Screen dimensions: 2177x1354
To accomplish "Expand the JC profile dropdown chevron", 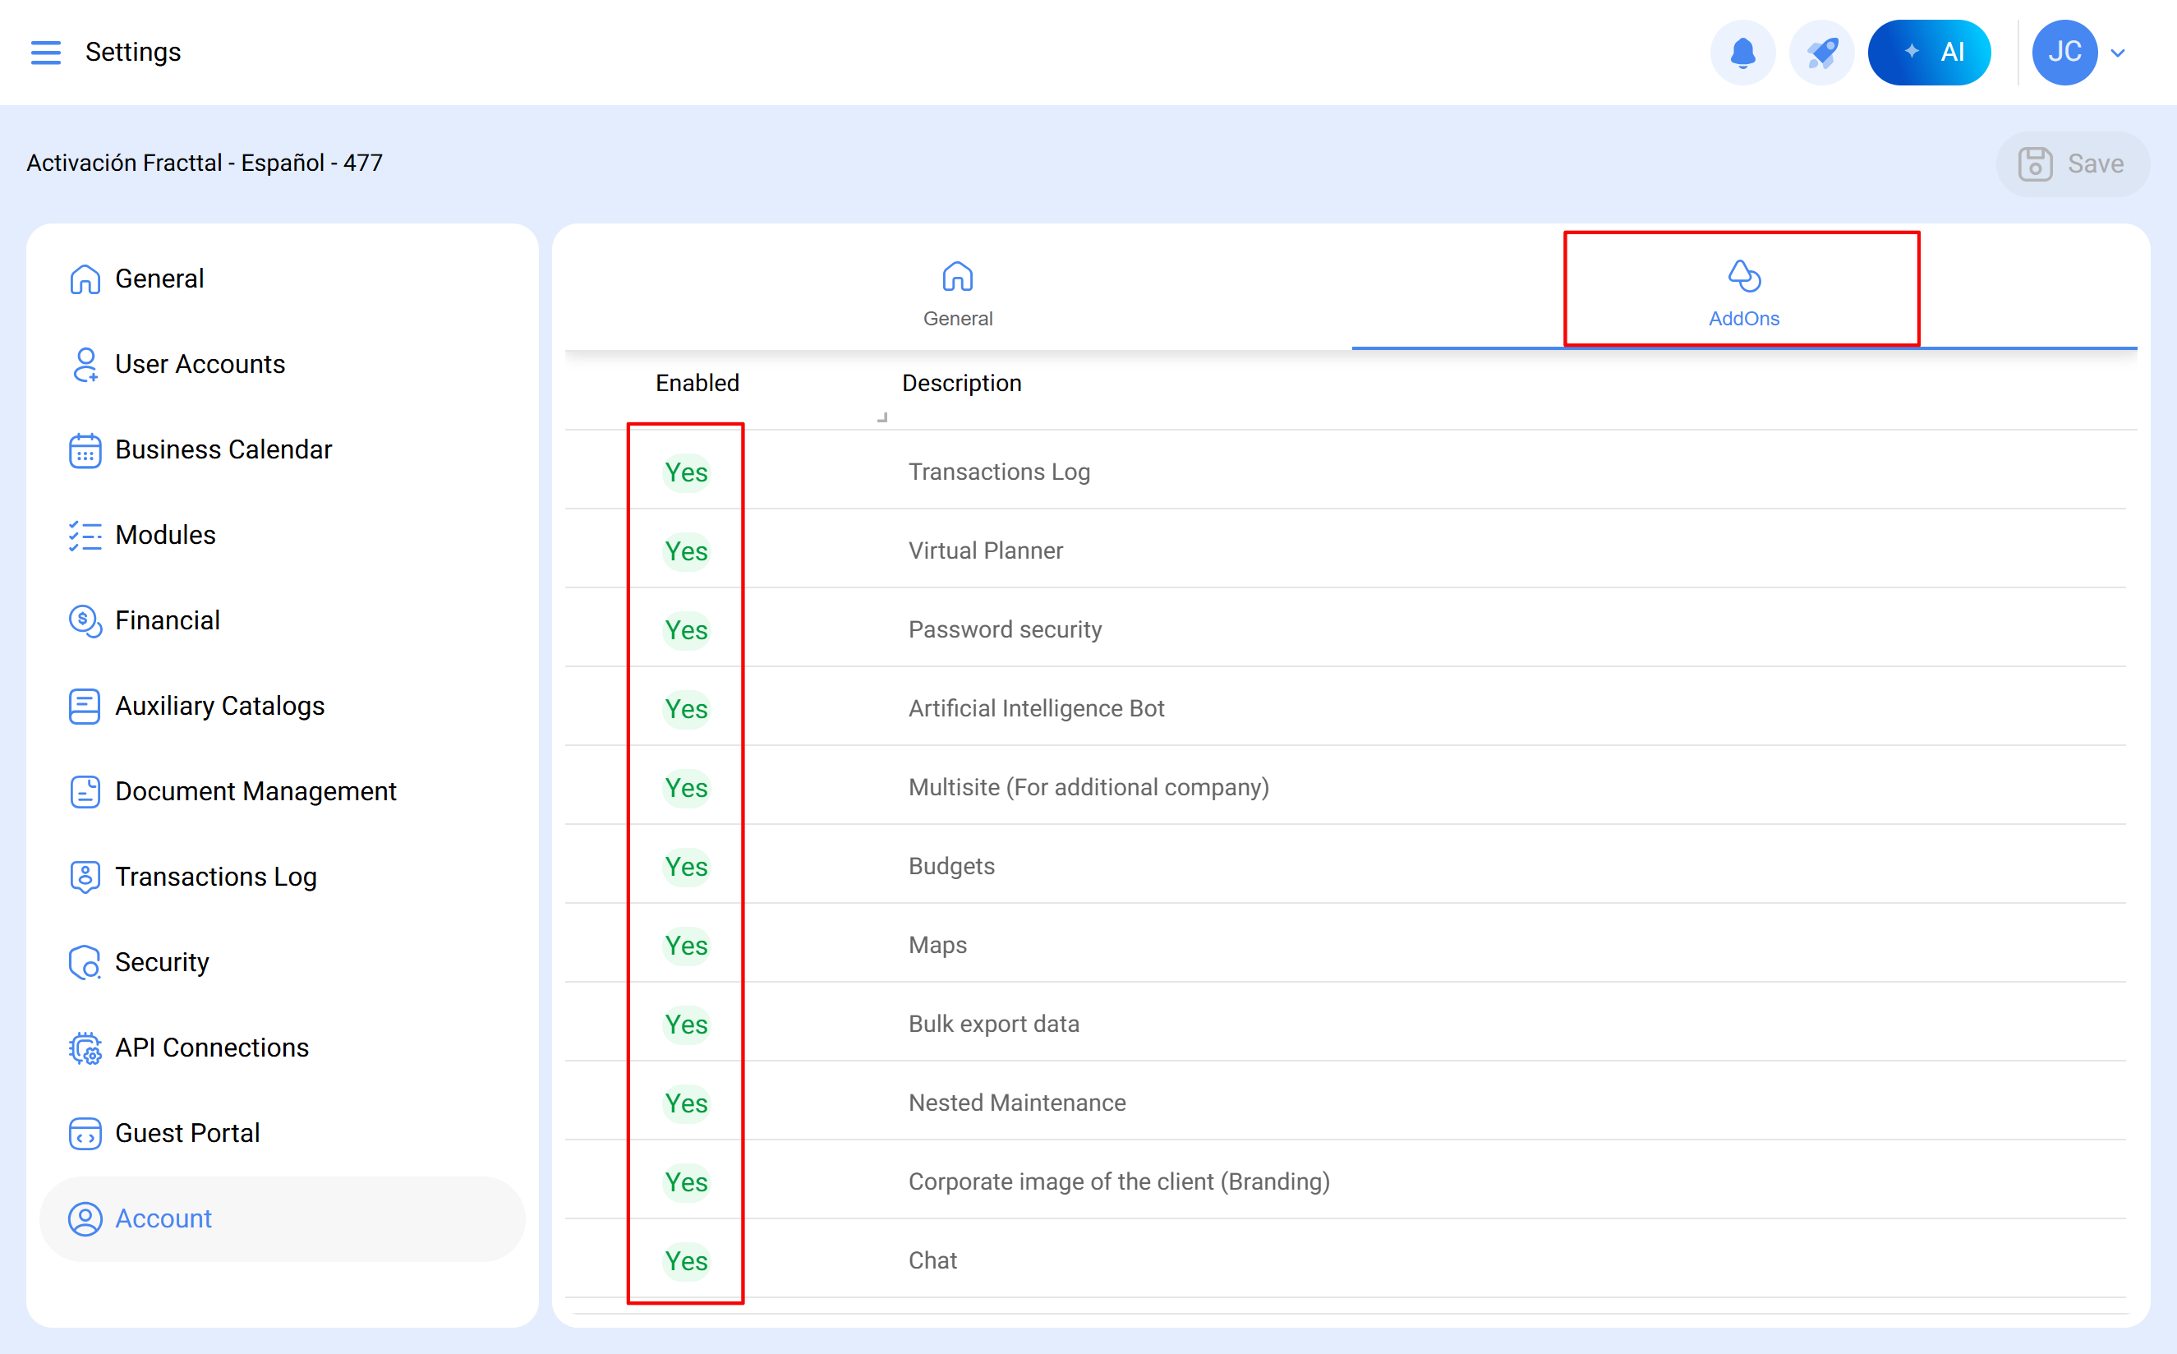I will point(2118,52).
